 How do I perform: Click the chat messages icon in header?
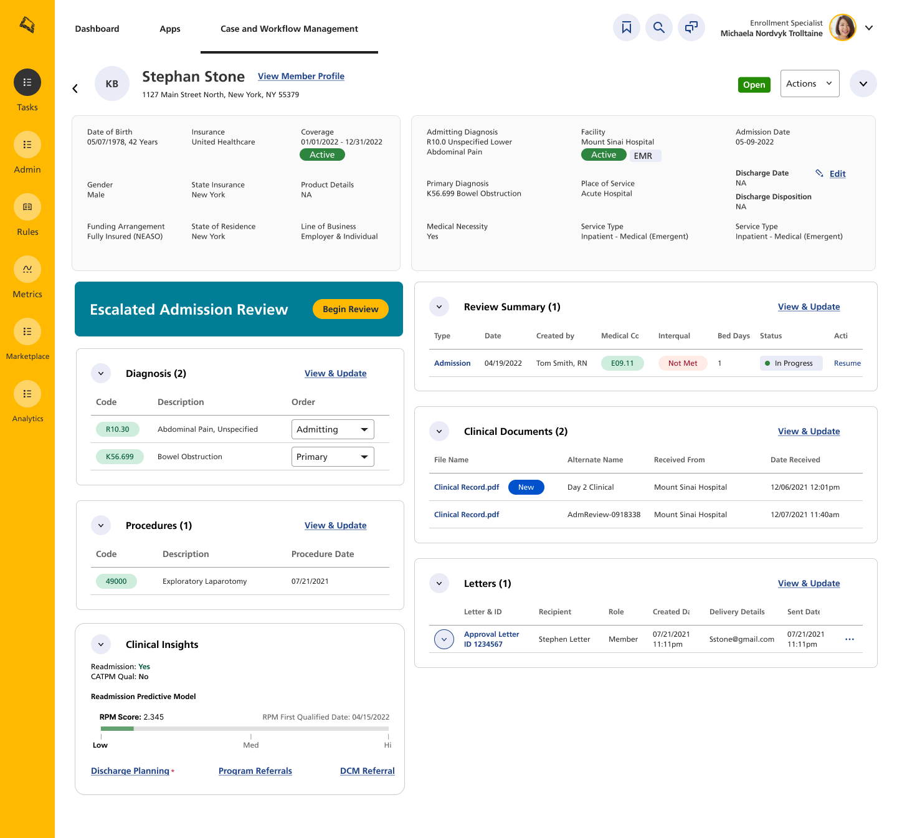pyautogui.click(x=691, y=27)
